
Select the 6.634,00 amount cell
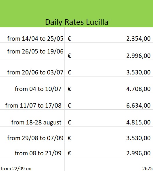(109, 101)
